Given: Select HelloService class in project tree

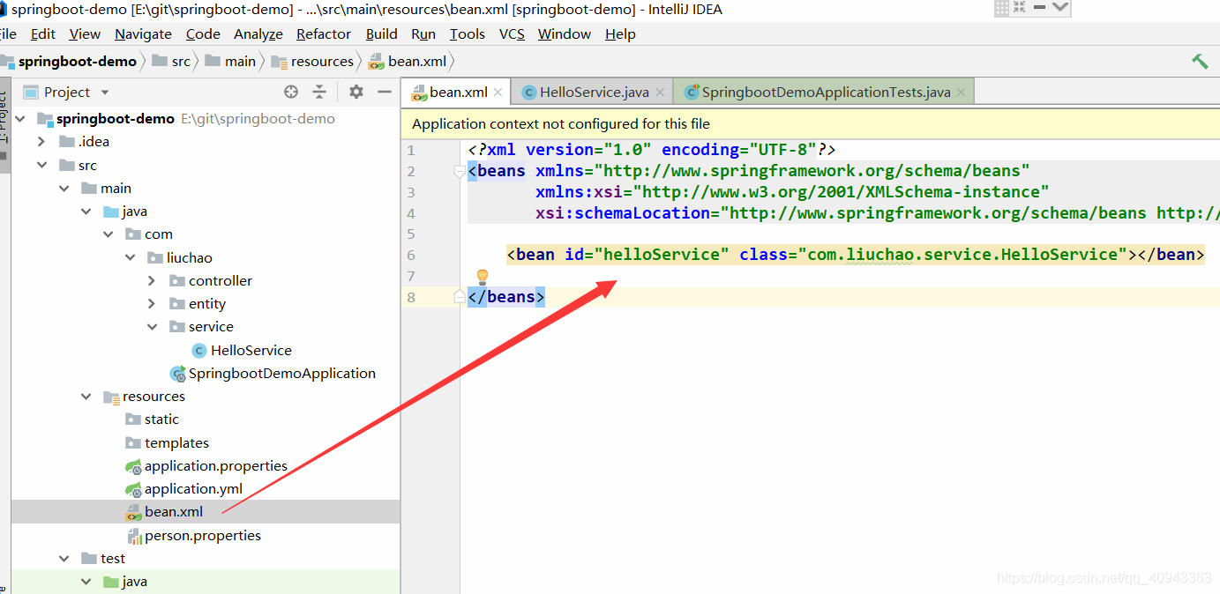Looking at the screenshot, I should tap(251, 350).
